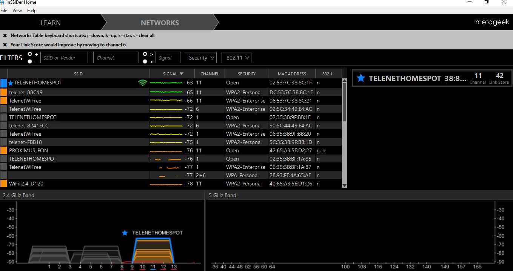Image resolution: width=513 pixels, height=271 pixels.
Task: Click the metageek logo
Action: tap(492, 22)
